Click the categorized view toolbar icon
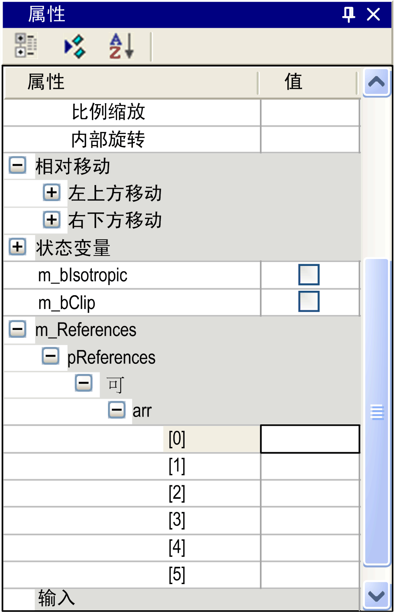Image resolution: width=394 pixels, height=612 pixels. (26, 45)
